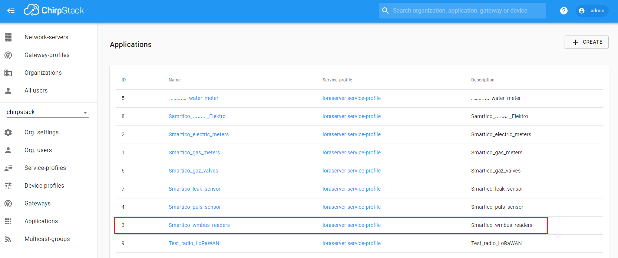618x258 pixels.
Task: Open the admin user menu
Action: [592, 11]
